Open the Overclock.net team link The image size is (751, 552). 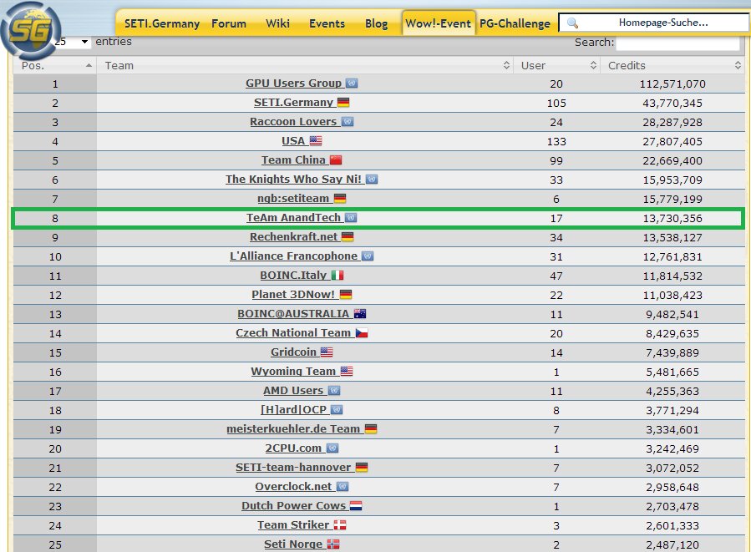click(293, 486)
